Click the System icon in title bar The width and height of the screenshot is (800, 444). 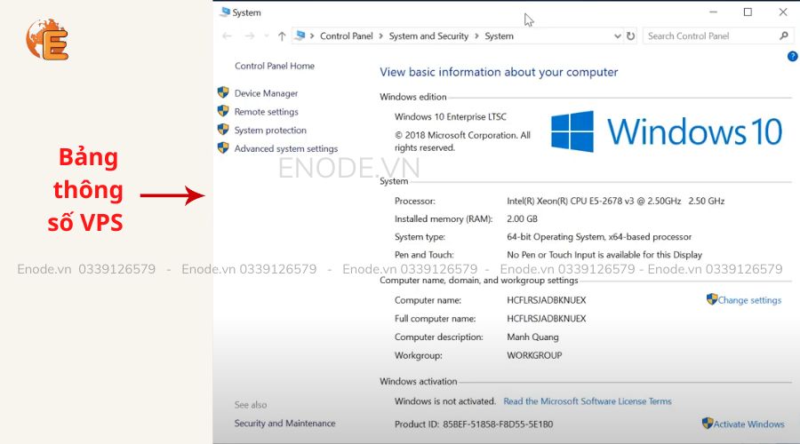(224, 12)
